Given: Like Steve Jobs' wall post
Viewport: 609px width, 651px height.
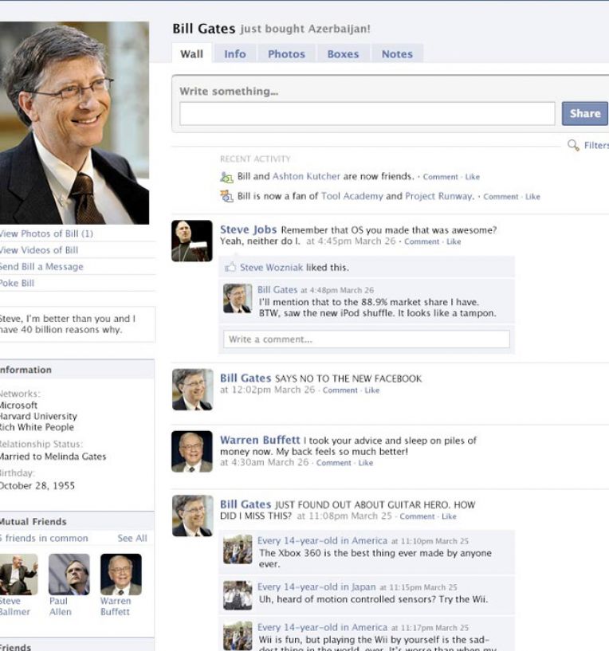Looking at the screenshot, I should [x=454, y=241].
